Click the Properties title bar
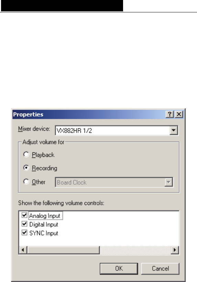 tap(89, 115)
